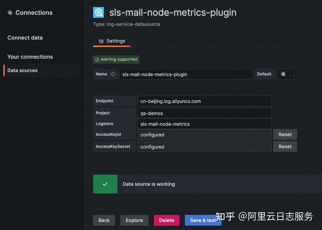
Task: Reset the AccessKeyId value
Action: click(x=285, y=134)
